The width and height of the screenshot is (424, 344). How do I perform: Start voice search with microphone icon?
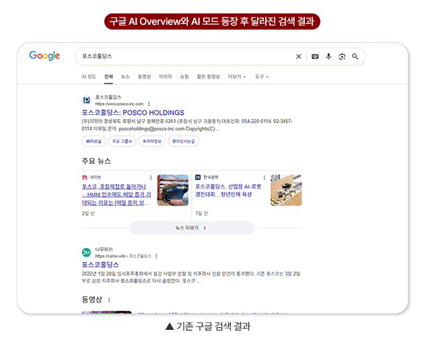(328, 56)
